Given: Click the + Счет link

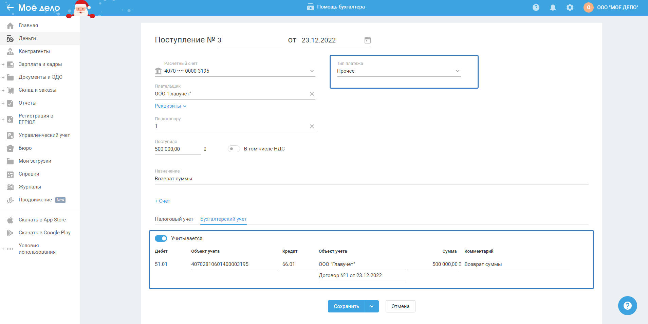Looking at the screenshot, I should (x=162, y=201).
